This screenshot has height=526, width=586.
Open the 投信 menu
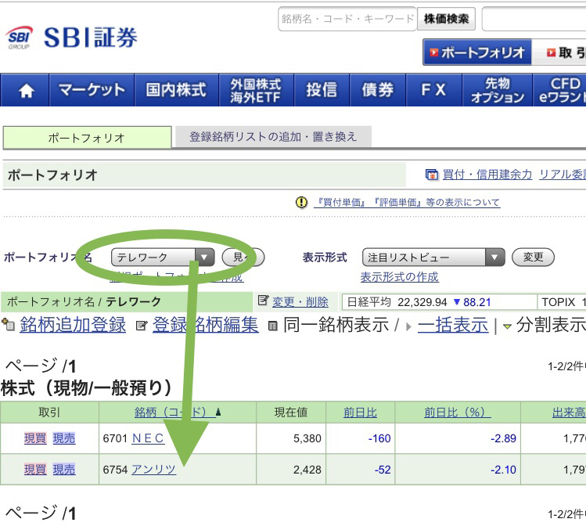tap(322, 90)
